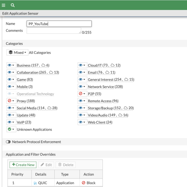Open the Proxy block action dropdown
The image size is (187, 187).
click(11, 101)
